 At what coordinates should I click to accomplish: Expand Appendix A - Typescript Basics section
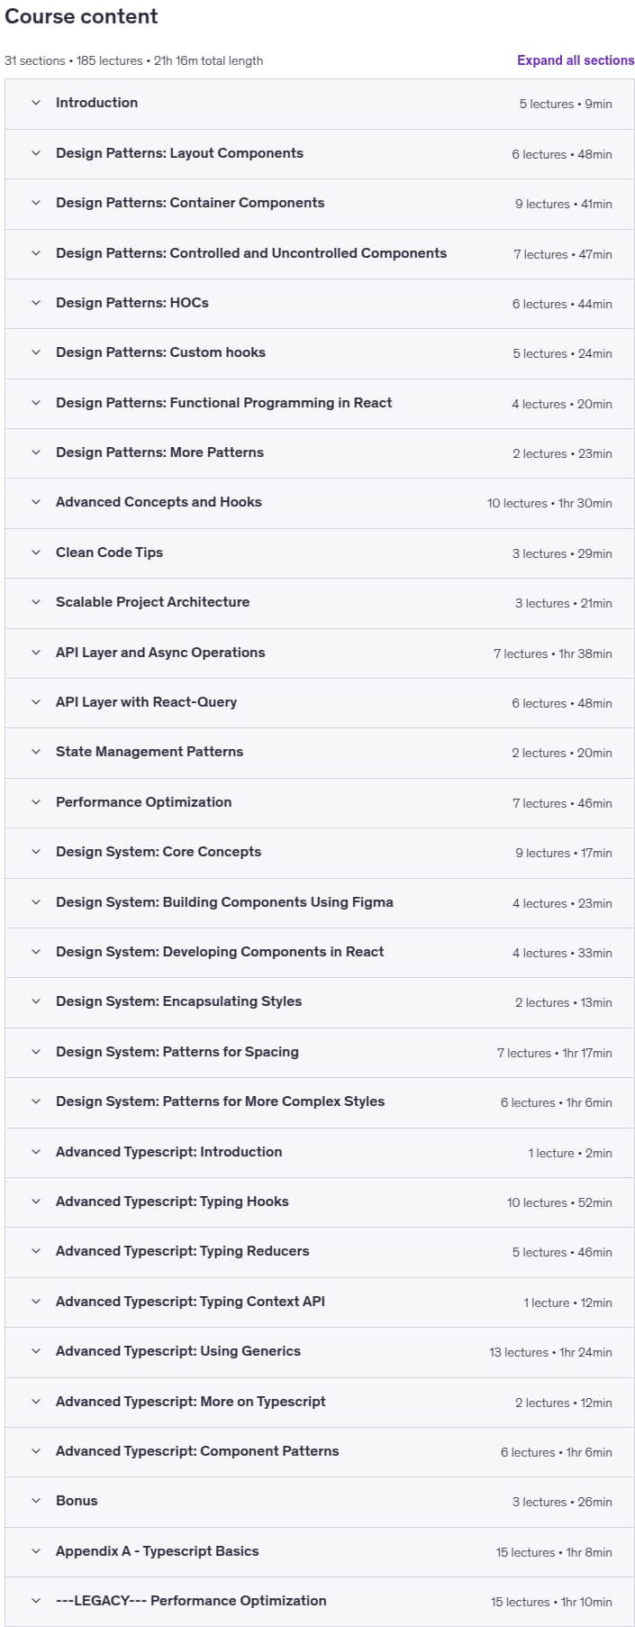320,1551
